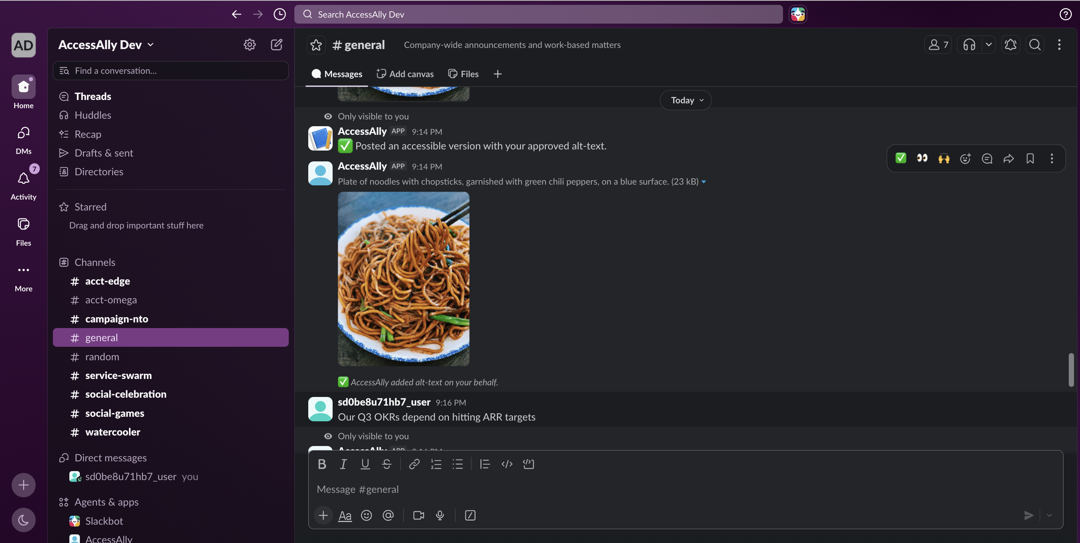
Task: Hide formatting toolbar with Aa button
Action: click(x=345, y=515)
